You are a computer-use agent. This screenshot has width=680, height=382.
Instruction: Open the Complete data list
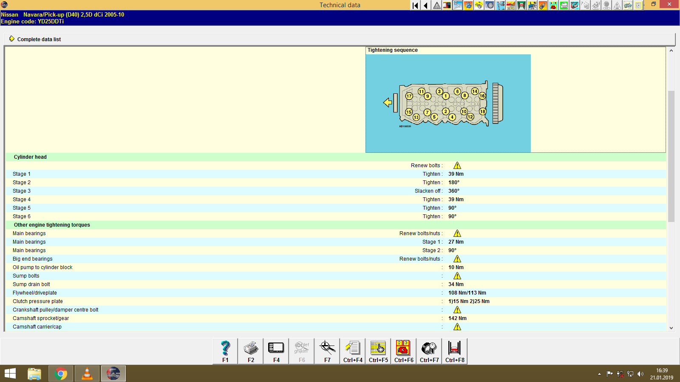pos(39,39)
